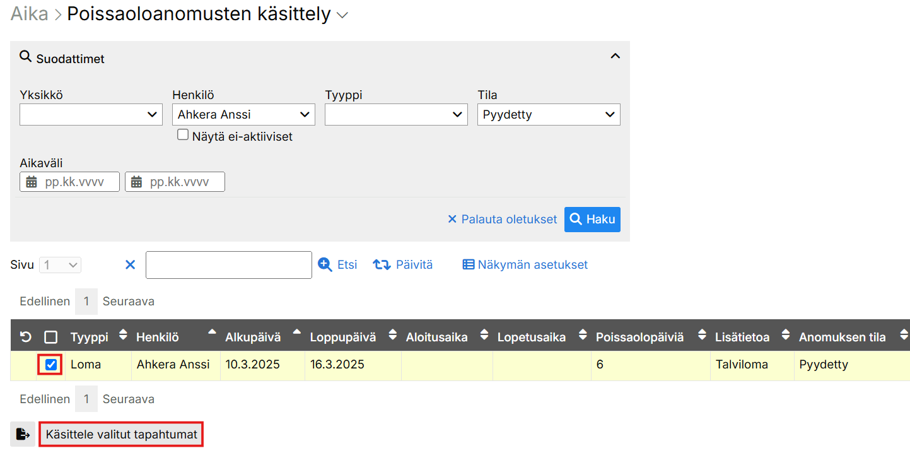
Task: Open the Yksikkö dropdown
Action: coord(91,115)
